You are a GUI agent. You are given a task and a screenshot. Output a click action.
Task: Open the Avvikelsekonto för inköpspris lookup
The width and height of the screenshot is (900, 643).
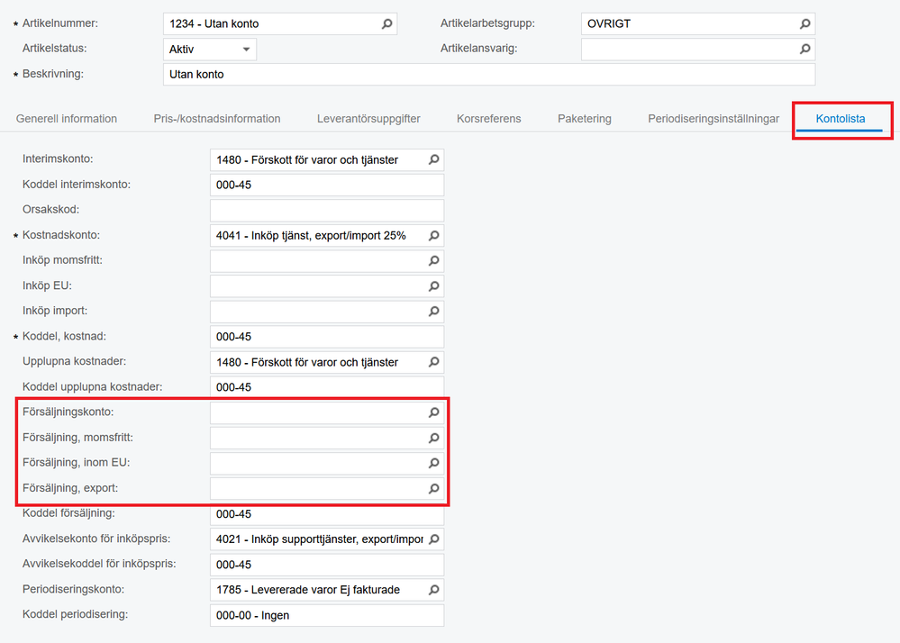coord(433,539)
